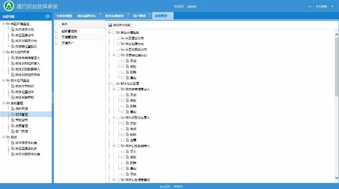The image size is (339, 189).
Task: Click folder icon of 树木识别数据导入 in permission tree
Action: click(x=122, y=145)
